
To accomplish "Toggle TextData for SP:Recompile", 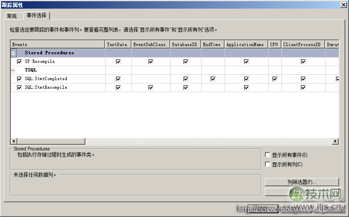I will (x=118, y=62).
